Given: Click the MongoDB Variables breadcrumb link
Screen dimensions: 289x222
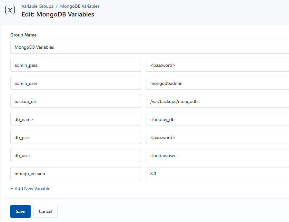Looking at the screenshot, I should (x=80, y=6).
